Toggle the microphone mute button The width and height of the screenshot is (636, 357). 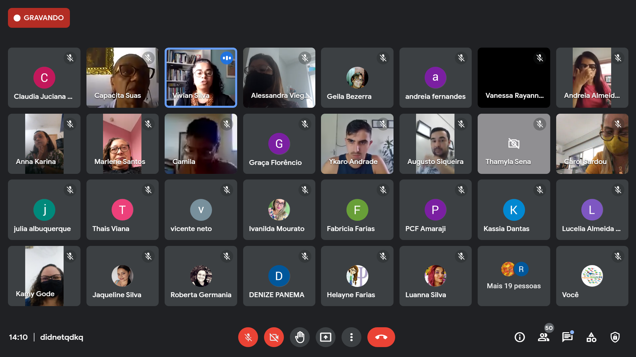tap(248, 337)
